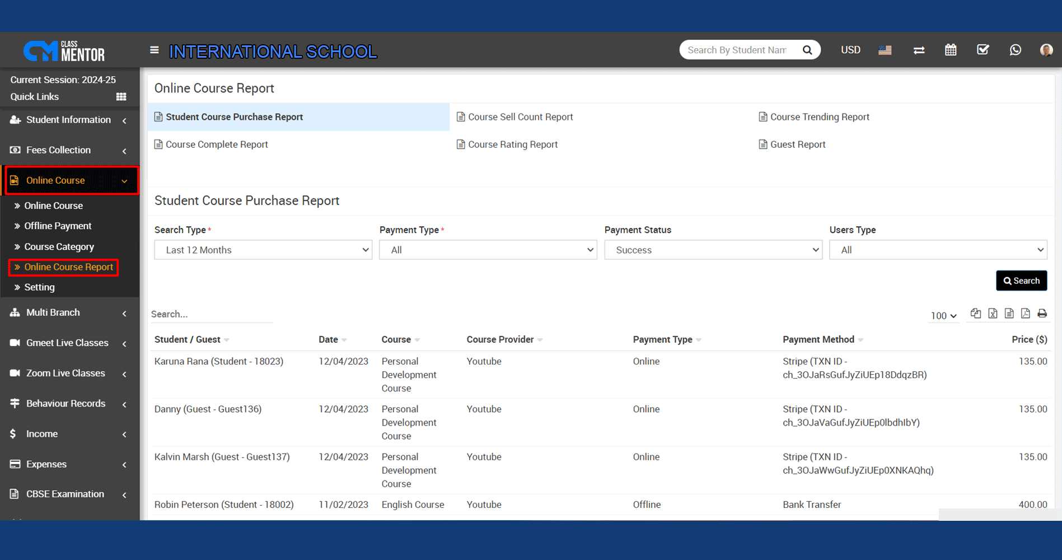The height and width of the screenshot is (560, 1062).
Task: Expand the Multi Branch chevron
Action: (124, 313)
